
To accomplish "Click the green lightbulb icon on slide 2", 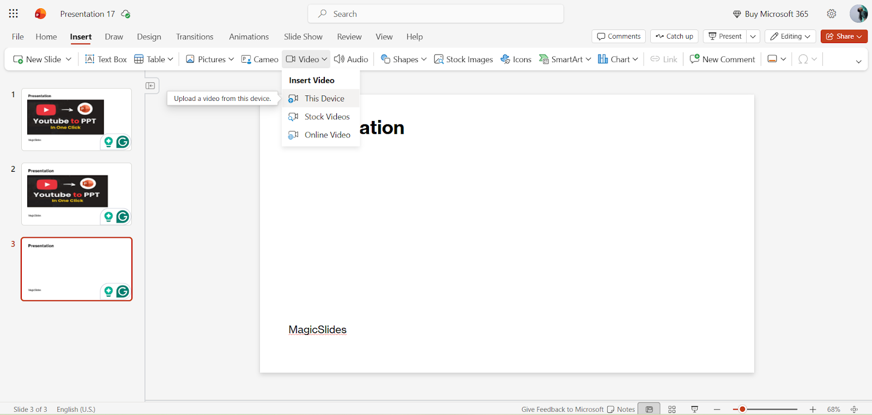I will (108, 216).
